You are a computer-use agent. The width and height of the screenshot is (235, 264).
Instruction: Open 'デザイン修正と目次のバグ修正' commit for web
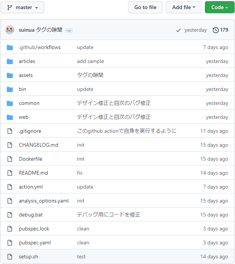pyautogui.click(x=114, y=117)
